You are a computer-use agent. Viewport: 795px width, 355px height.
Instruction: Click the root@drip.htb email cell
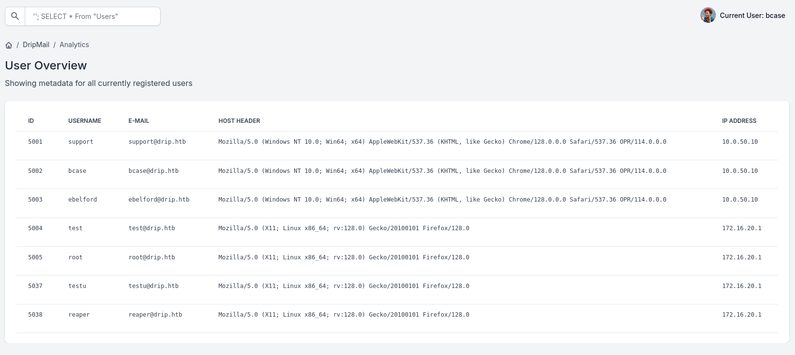151,257
